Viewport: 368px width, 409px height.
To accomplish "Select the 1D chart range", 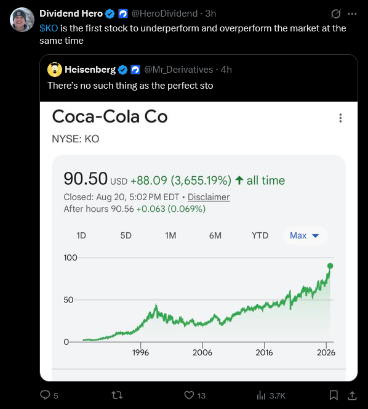I will pos(81,235).
